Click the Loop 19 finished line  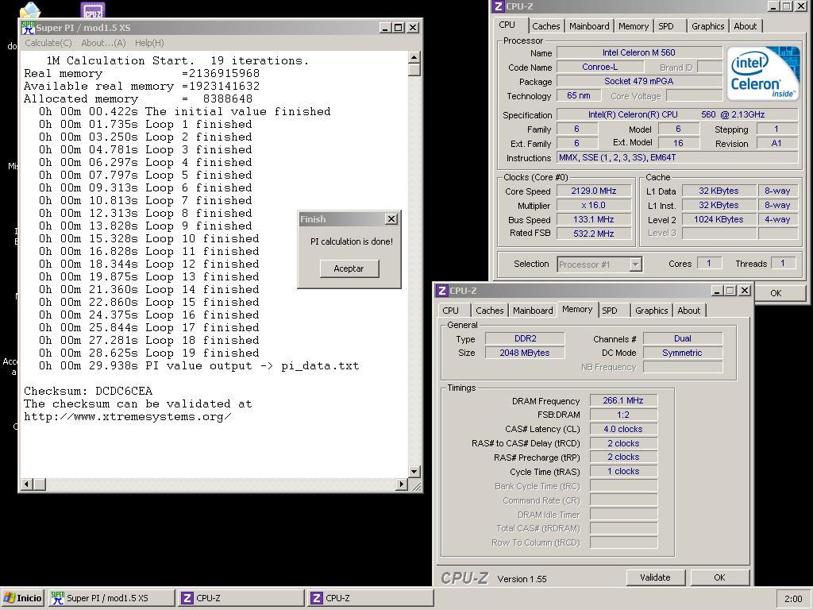148,353
